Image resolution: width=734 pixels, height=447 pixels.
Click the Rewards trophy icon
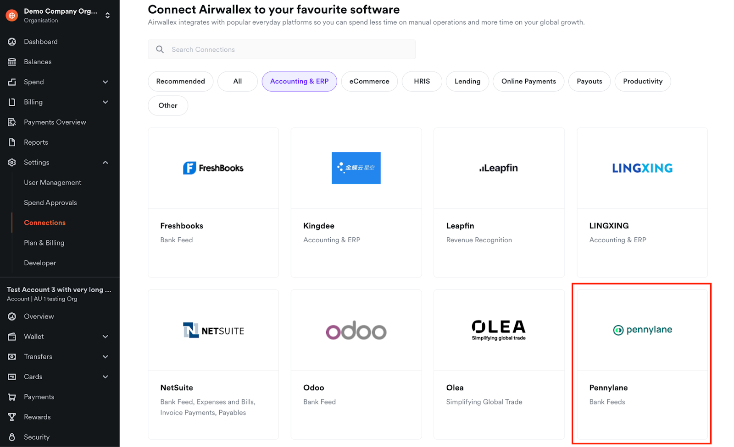point(12,417)
